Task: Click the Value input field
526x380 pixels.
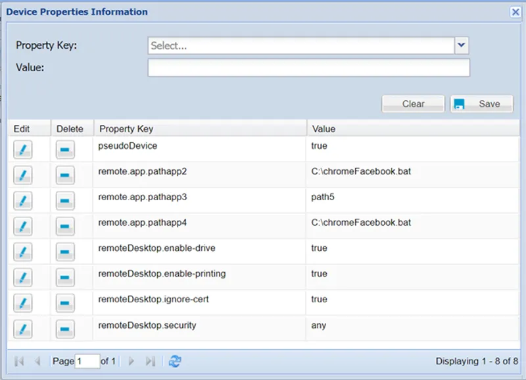Action: pyautogui.click(x=309, y=67)
